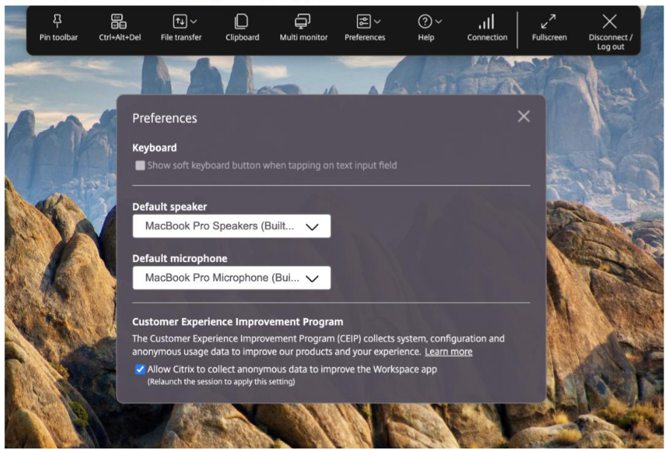Open the Learn more link about CEIP
The height and width of the screenshot is (450, 665).
click(x=448, y=351)
